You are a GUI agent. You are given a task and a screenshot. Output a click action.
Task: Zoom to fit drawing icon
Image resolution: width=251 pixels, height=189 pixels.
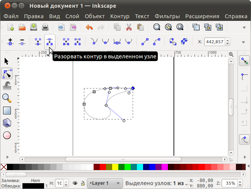coord(168,27)
